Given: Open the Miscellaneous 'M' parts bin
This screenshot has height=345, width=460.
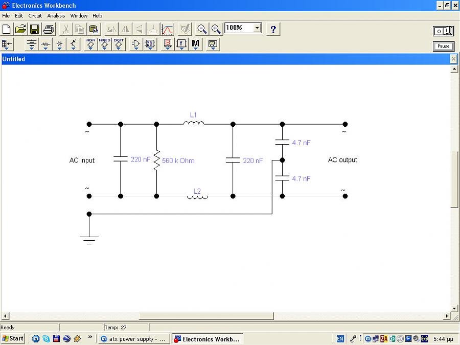Looking at the screenshot, I should 196,44.
